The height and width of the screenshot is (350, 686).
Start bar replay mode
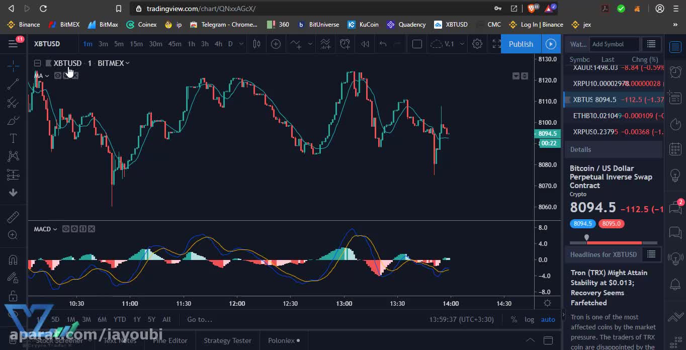[365, 44]
